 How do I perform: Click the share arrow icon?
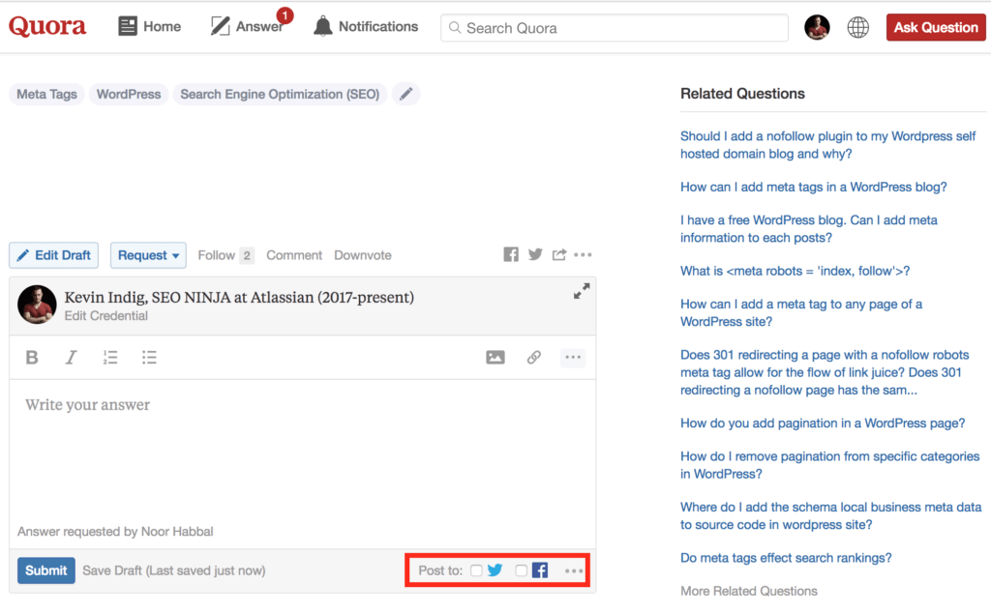(559, 254)
